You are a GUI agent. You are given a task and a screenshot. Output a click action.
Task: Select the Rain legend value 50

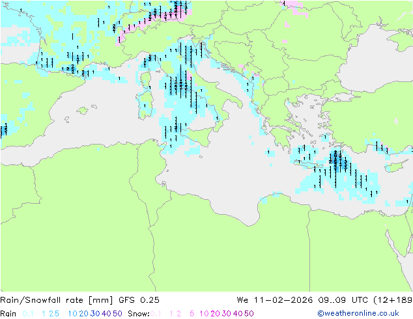(x=117, y=314)
